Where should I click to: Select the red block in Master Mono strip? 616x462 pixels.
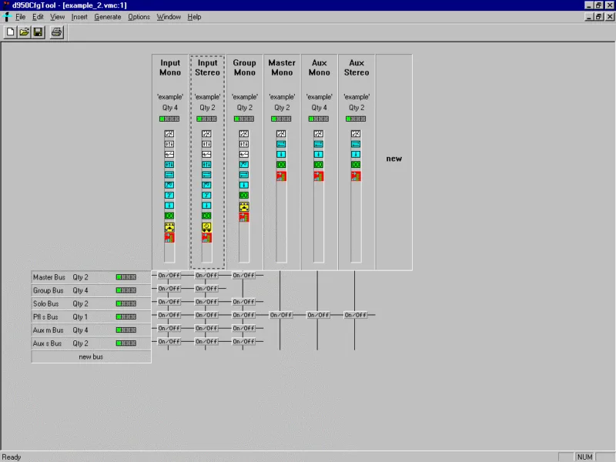[x=281, y=176]
